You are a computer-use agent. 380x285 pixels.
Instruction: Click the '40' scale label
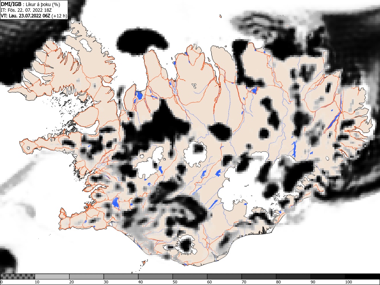[140, 282]
